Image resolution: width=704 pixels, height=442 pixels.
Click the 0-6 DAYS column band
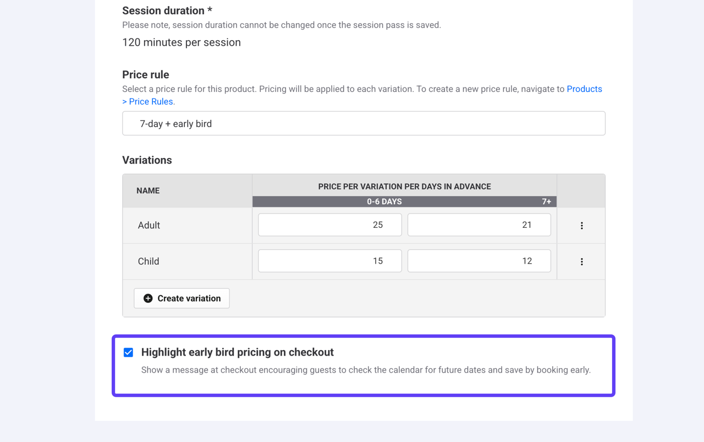click(384, 202)
